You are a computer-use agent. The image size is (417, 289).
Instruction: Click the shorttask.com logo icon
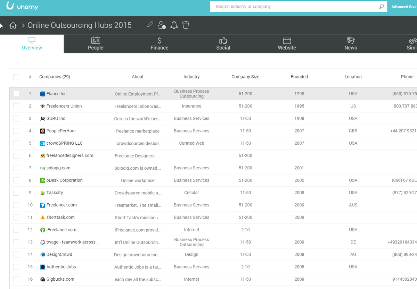43,218
